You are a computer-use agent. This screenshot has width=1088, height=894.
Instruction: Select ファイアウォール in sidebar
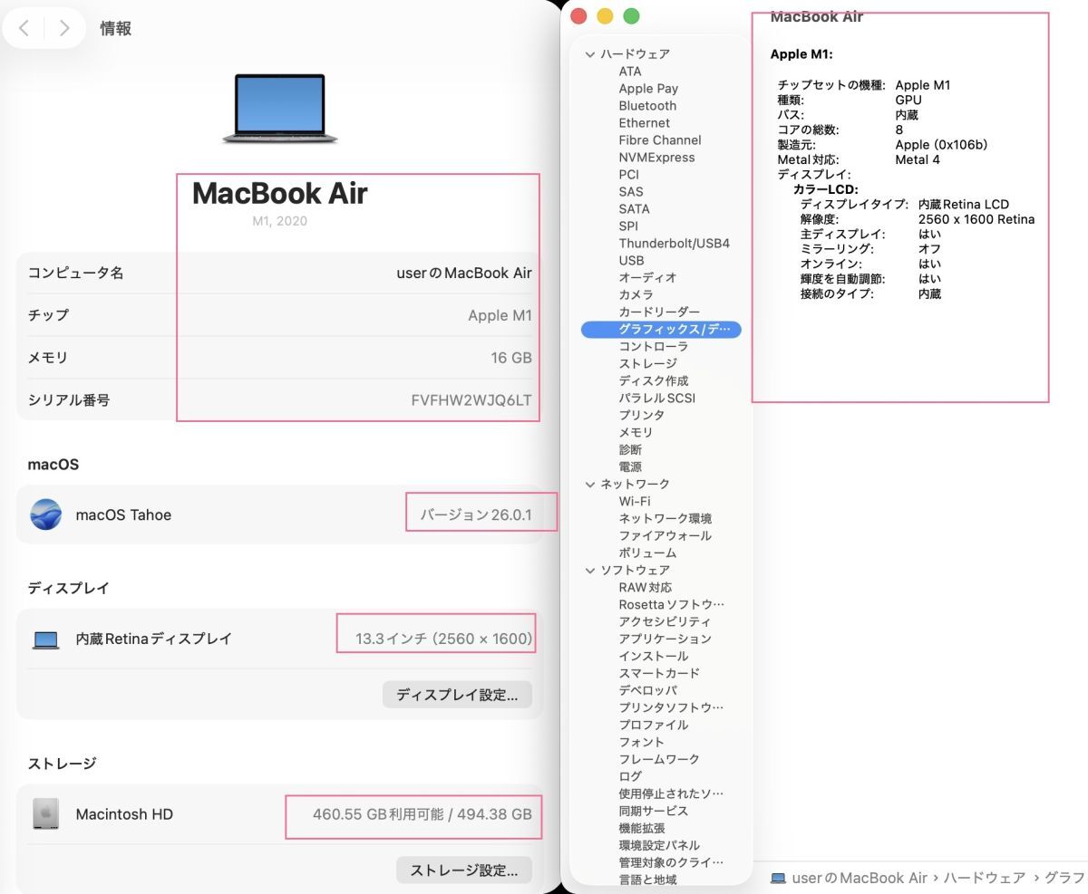[x=665, y=536]
